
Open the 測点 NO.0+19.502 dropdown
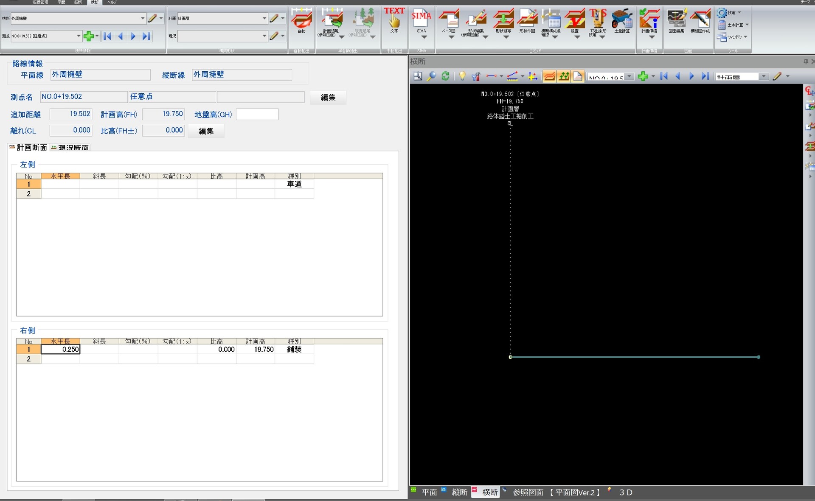pyautogui.click(x=79, y=36)
